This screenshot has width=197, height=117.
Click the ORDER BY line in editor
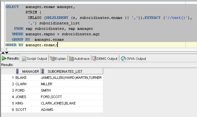(x=31, y=45)
